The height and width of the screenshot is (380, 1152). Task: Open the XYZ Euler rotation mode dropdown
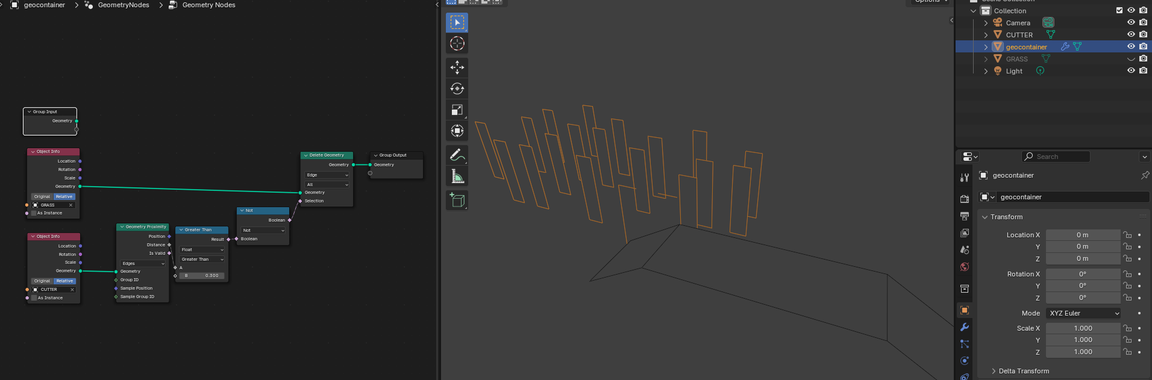click(1083, 313)
